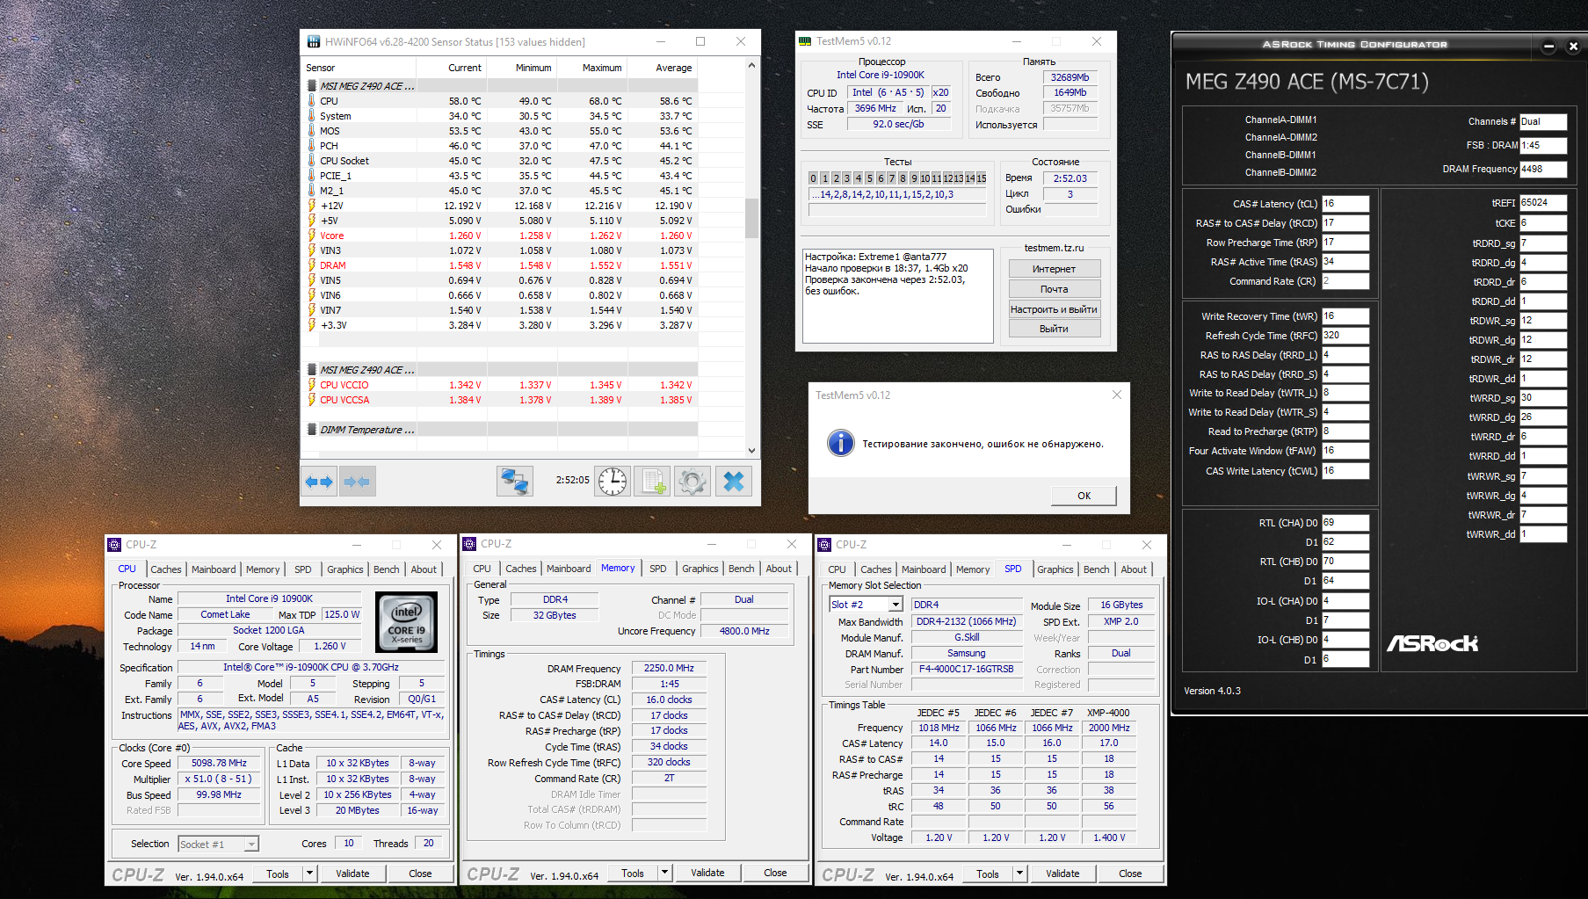Click TestMem5 title bar app icon
1588x899 pixels.
tap(805, 41)
